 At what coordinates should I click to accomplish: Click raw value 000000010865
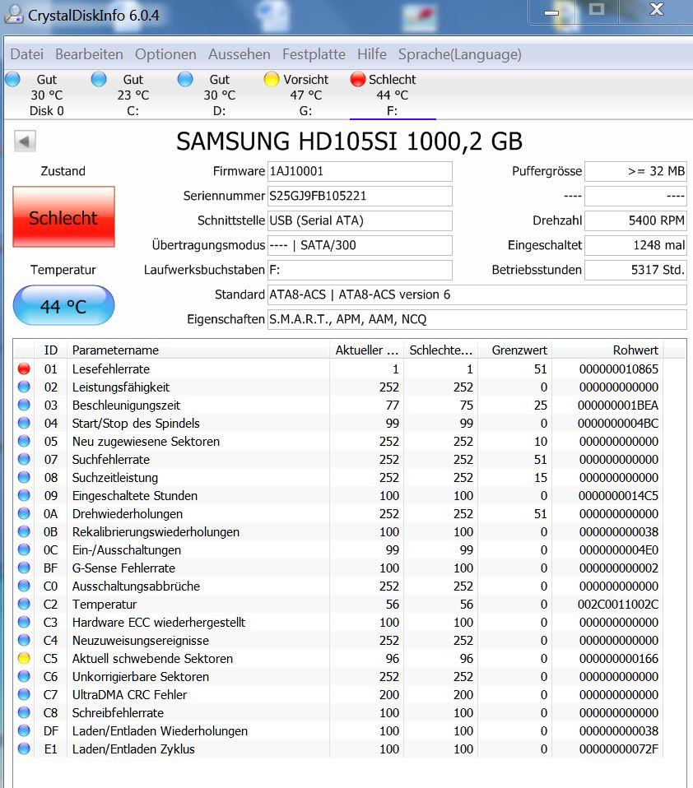pyautogui.click(x=619, y=369)
